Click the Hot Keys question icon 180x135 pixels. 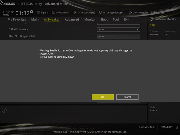point(153,12)
